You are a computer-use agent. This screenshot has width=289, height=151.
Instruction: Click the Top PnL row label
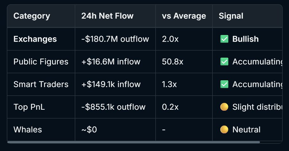click(29, 107)
